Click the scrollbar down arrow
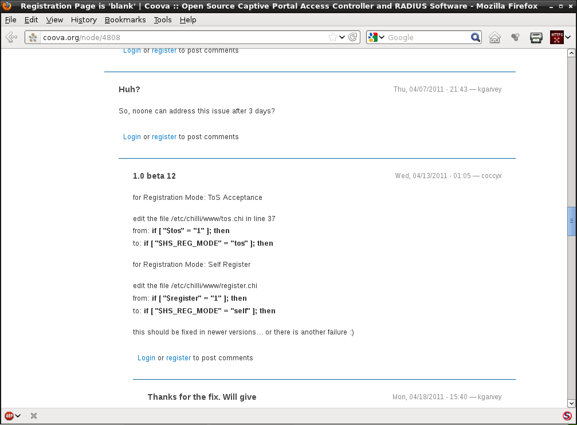The width and height of the screenshot is (577, 425). click(571, 404)
